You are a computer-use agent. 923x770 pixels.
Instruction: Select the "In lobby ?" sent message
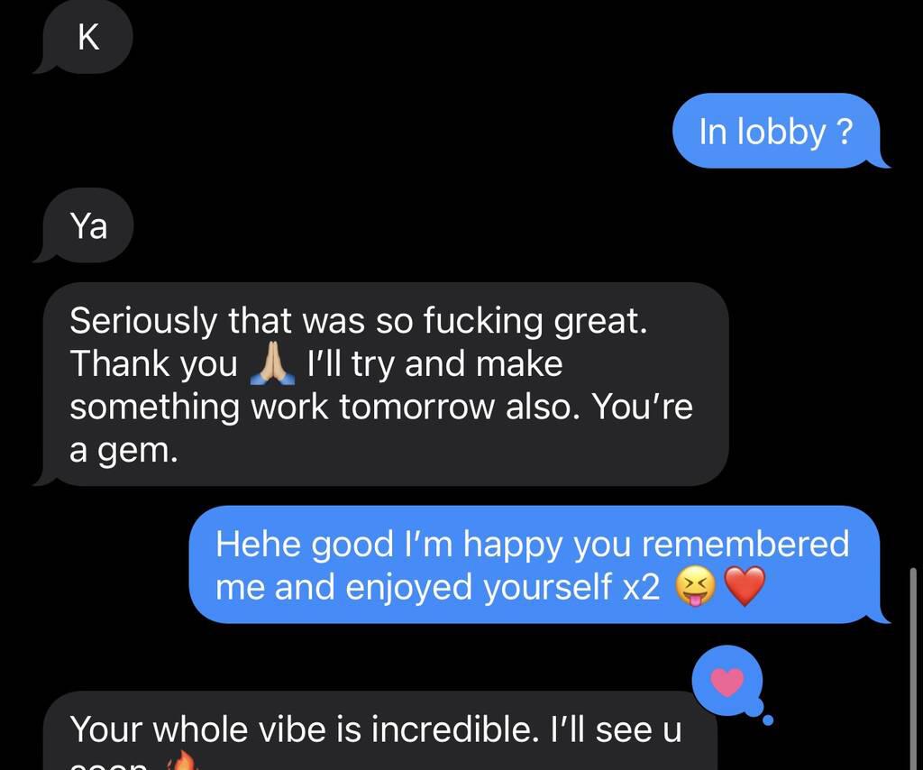[781, 131]
